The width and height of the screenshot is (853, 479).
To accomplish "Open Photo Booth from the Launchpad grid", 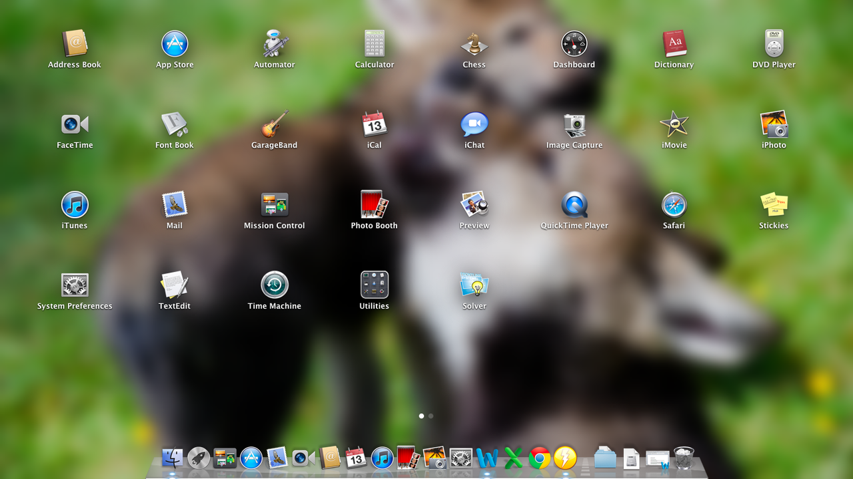I will (x=375, y=205).
